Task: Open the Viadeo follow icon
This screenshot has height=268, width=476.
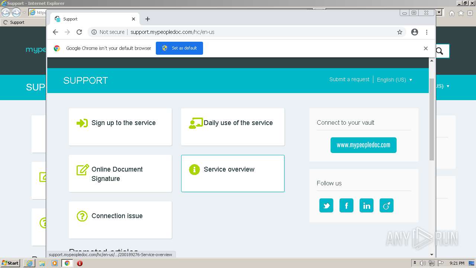Action: point(386,205)
